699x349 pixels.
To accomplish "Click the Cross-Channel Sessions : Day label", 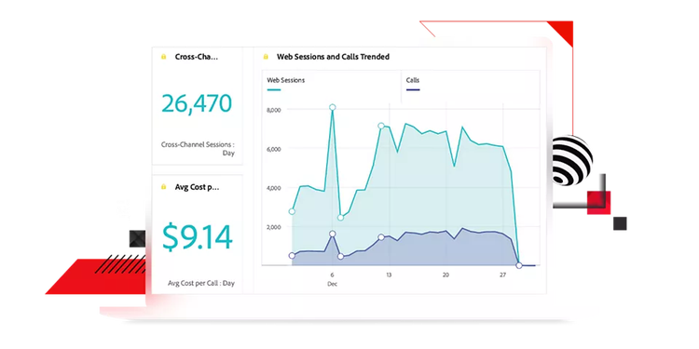I will [x=198, y=149].
